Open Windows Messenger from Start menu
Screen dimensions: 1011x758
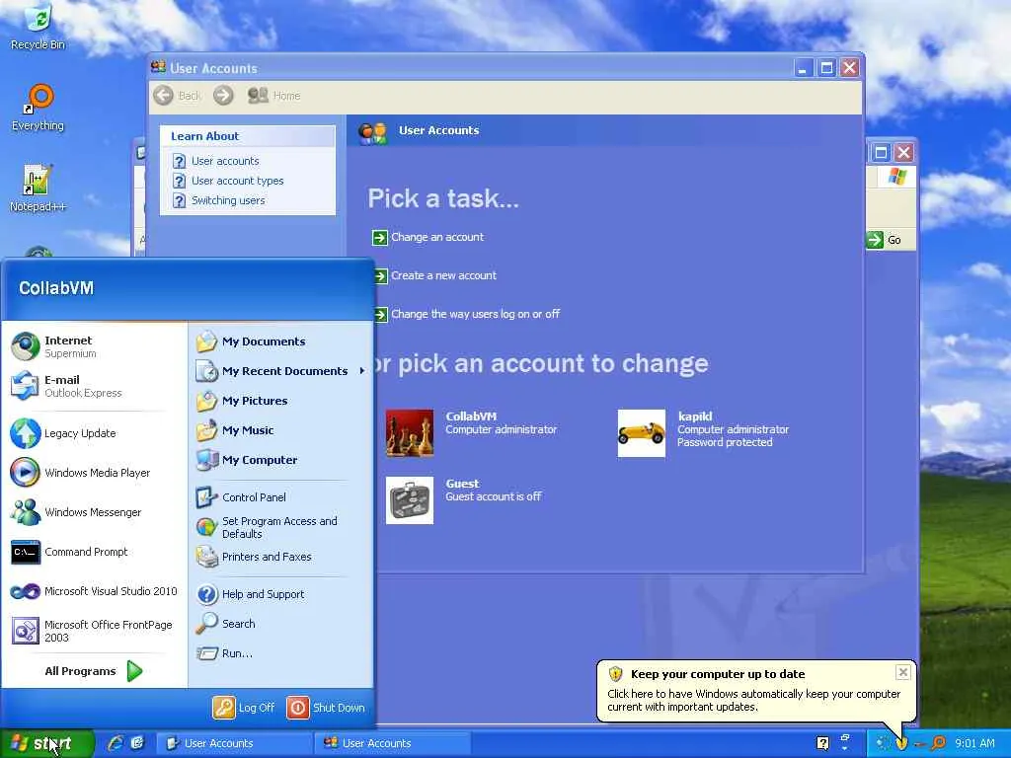point(94,512)
